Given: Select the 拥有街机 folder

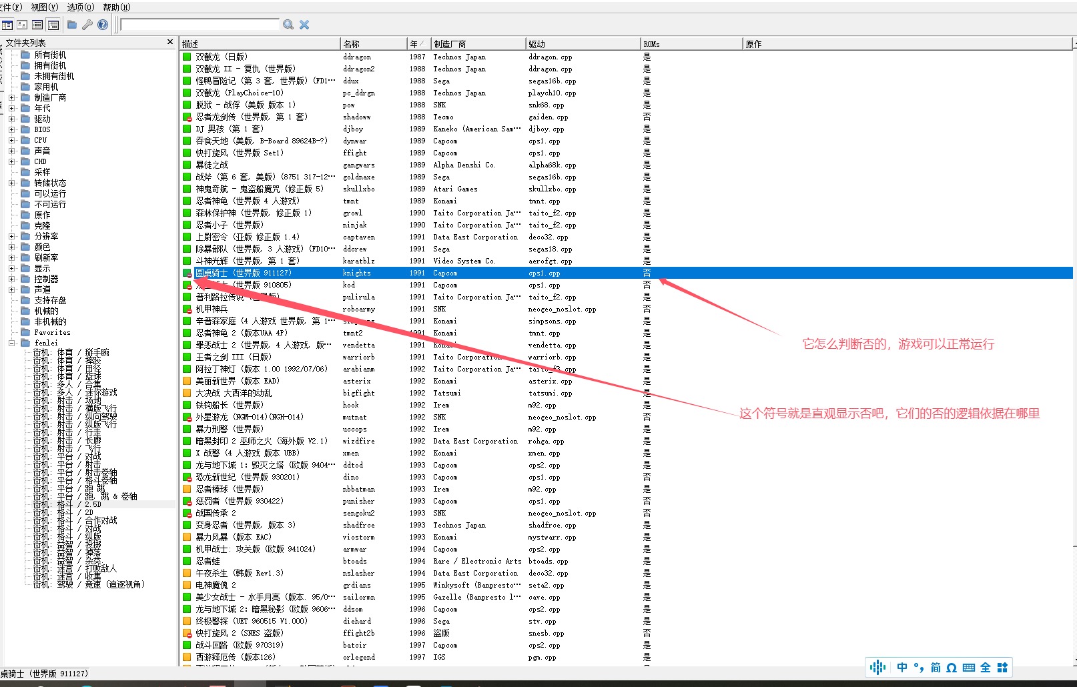Looking at the screenshot, I should coord(50,65).
